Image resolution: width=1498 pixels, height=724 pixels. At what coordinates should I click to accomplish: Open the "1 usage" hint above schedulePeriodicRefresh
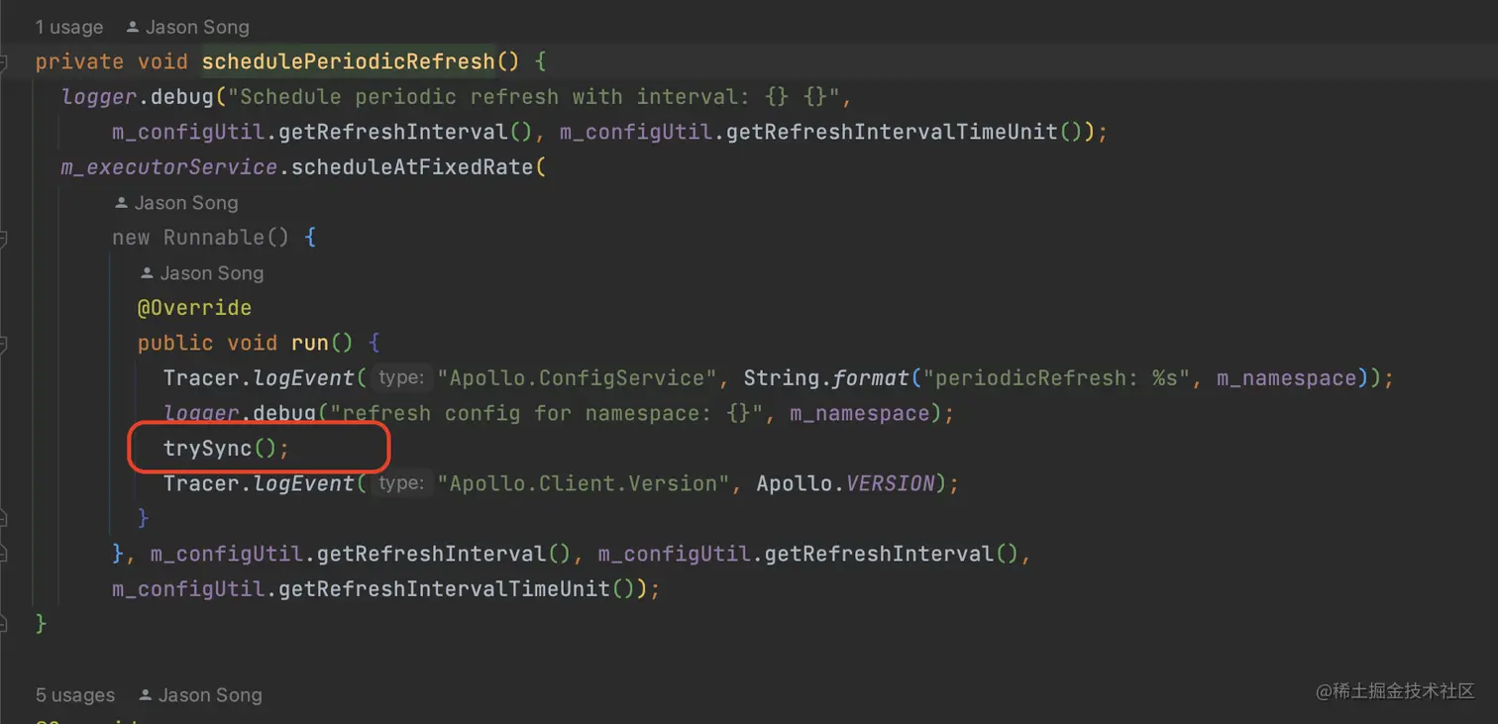point(69,27)
